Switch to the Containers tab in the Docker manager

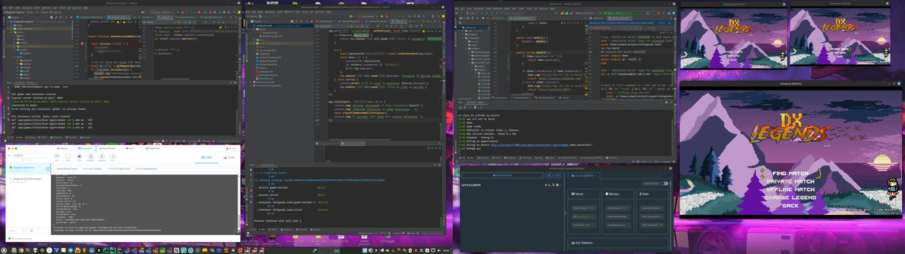coord(85,148)
